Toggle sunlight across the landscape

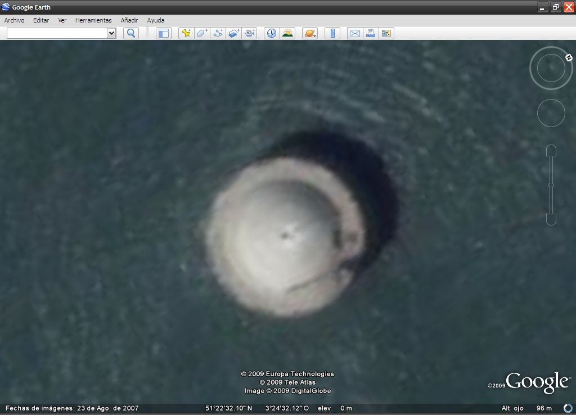[x=287, y=33]
